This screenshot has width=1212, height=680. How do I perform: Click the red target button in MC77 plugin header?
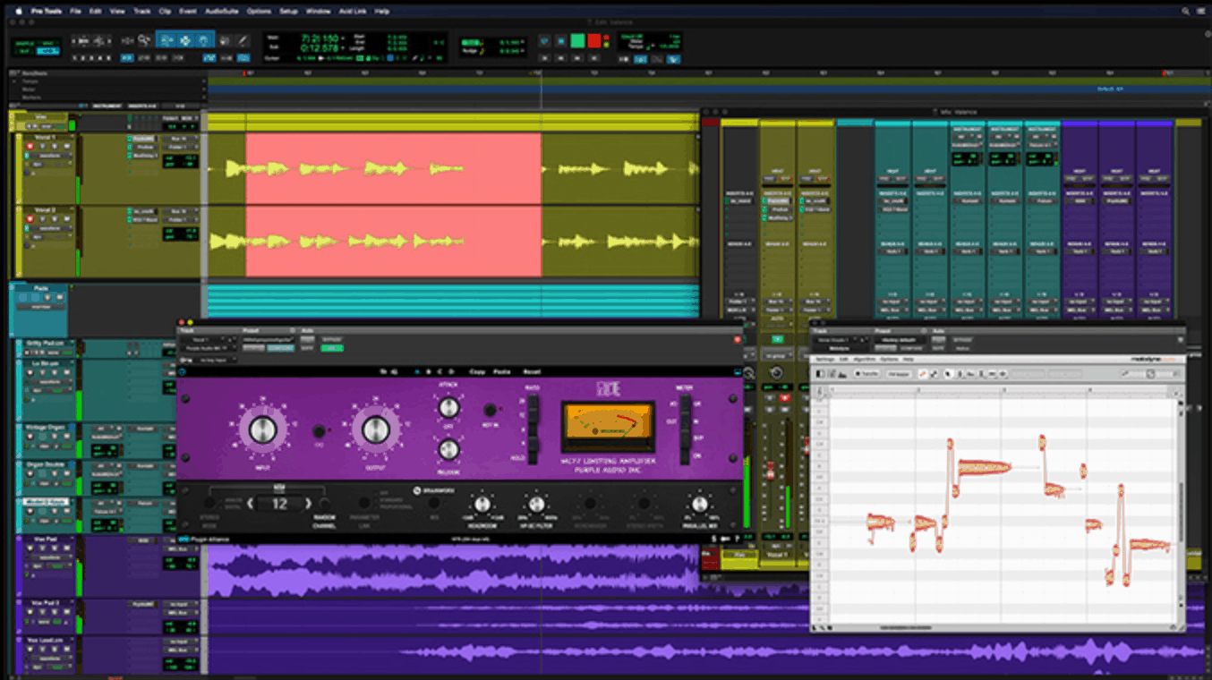(738, 339)
